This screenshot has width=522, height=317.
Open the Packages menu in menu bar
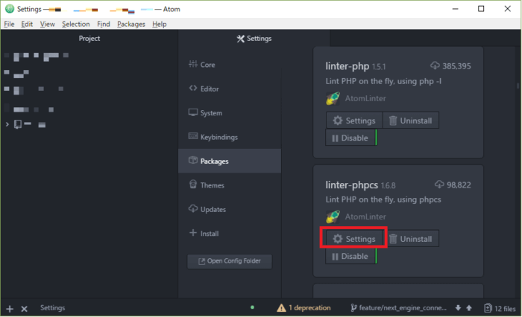point(130,24)
